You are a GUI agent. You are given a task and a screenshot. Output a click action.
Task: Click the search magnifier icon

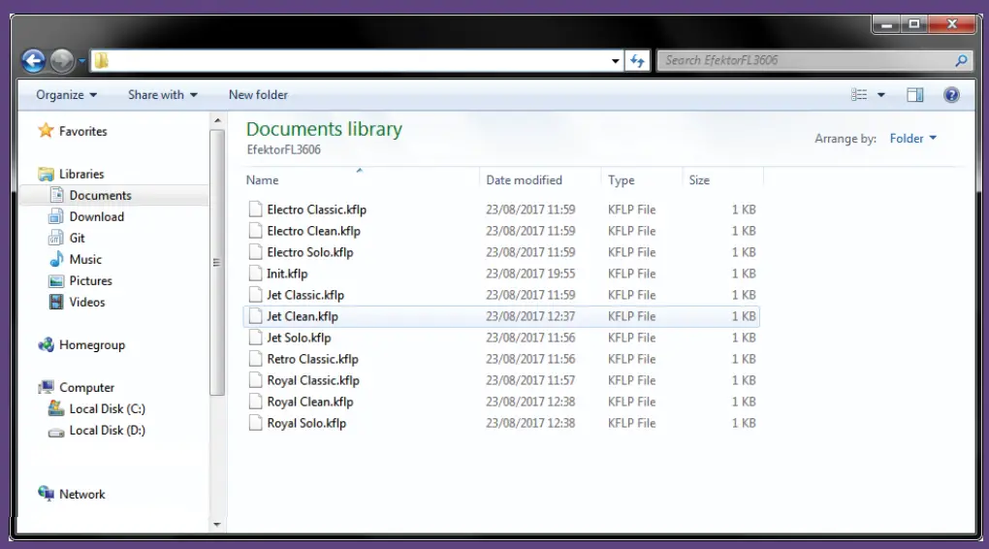click(x=961, y=60)
